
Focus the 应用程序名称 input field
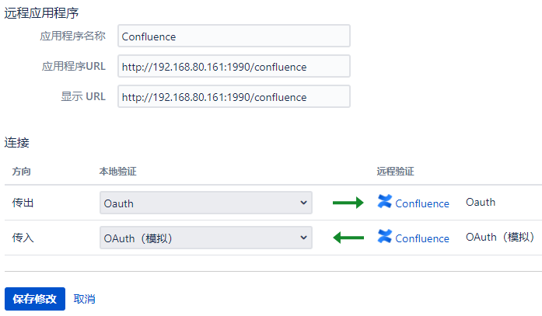pyautogui.click(x=234, y=36)
